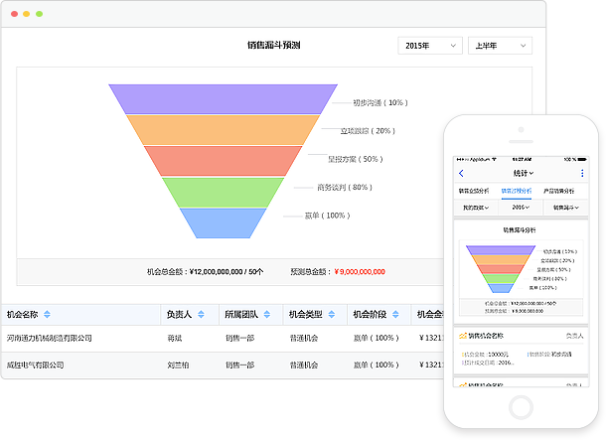Screen dimensions: 606x440
Task: Tap the phone home button
Action: click(x=522, y=405)
